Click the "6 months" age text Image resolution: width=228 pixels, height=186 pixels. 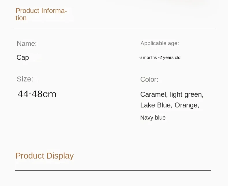pos(148,57)
